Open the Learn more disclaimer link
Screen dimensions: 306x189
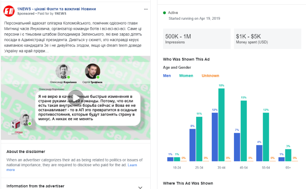132,165
